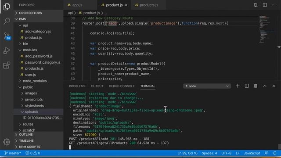Open the Extensions view
The width and height of the screenshot is (281, 158).
(x=7, y=65)
